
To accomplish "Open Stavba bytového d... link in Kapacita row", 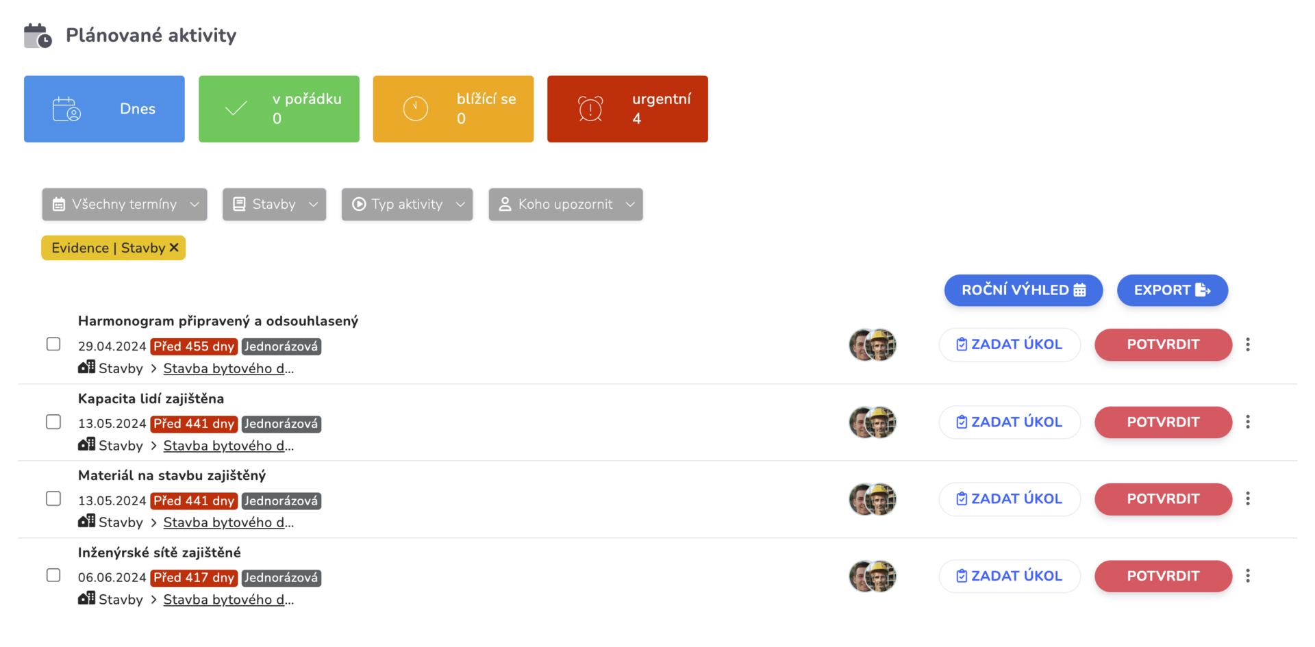I will (x=228, y=446).
